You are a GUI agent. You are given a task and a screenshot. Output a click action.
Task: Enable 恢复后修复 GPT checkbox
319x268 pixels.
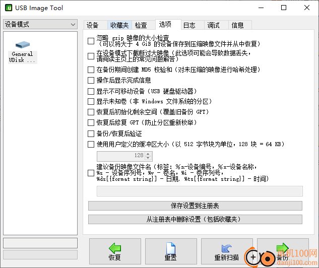click(x=91, y=122)
